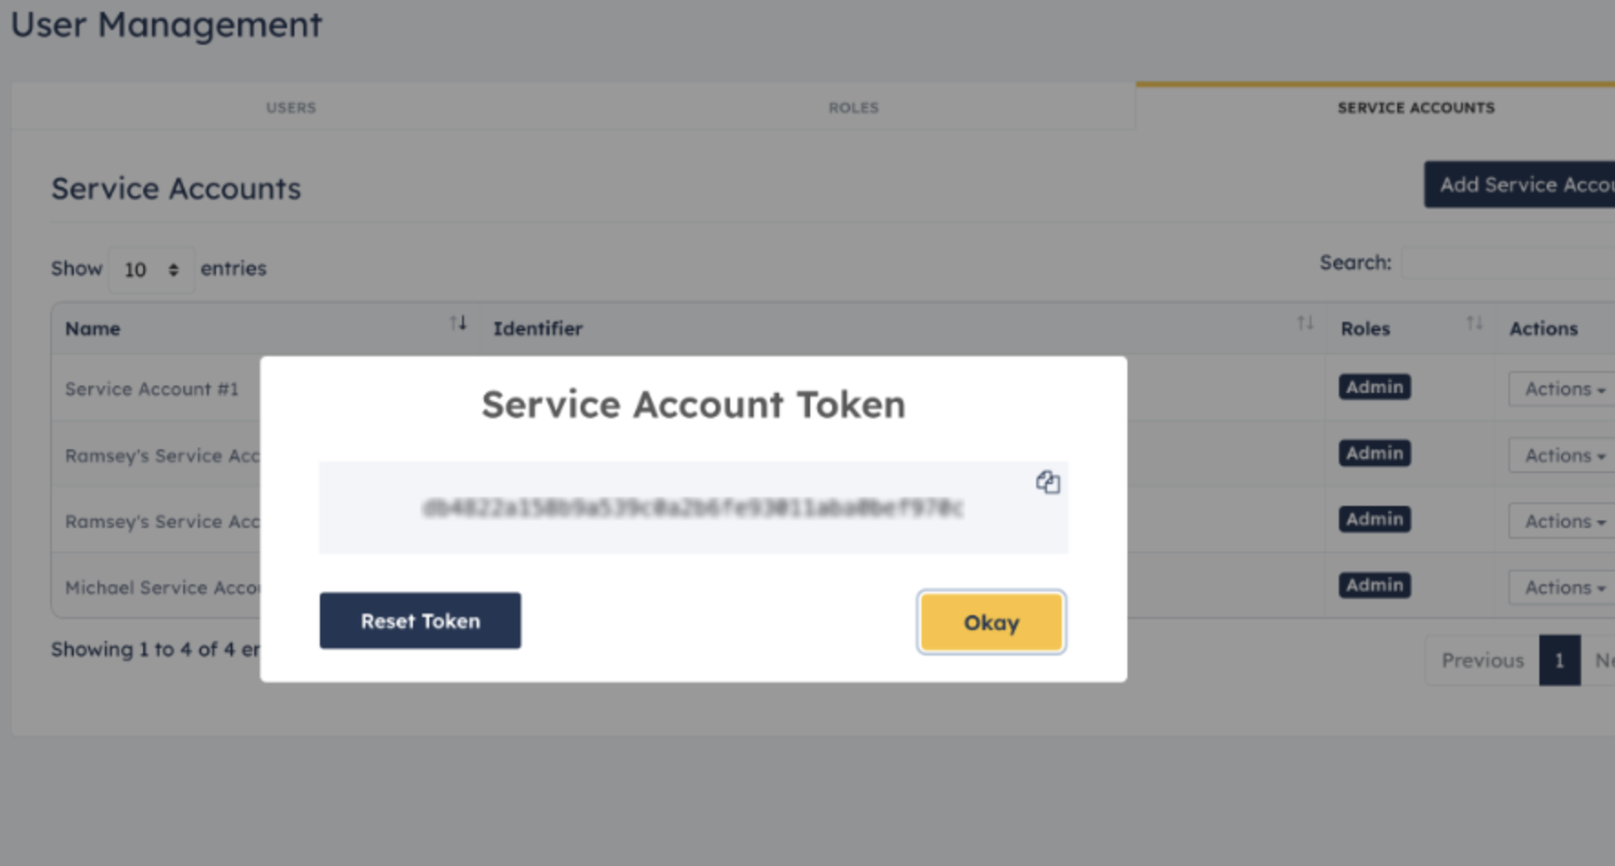Screen dimensions: 1615x866
Task: Open the entries count dropdown
Action: pyautogui.click(x=151, y=270)
